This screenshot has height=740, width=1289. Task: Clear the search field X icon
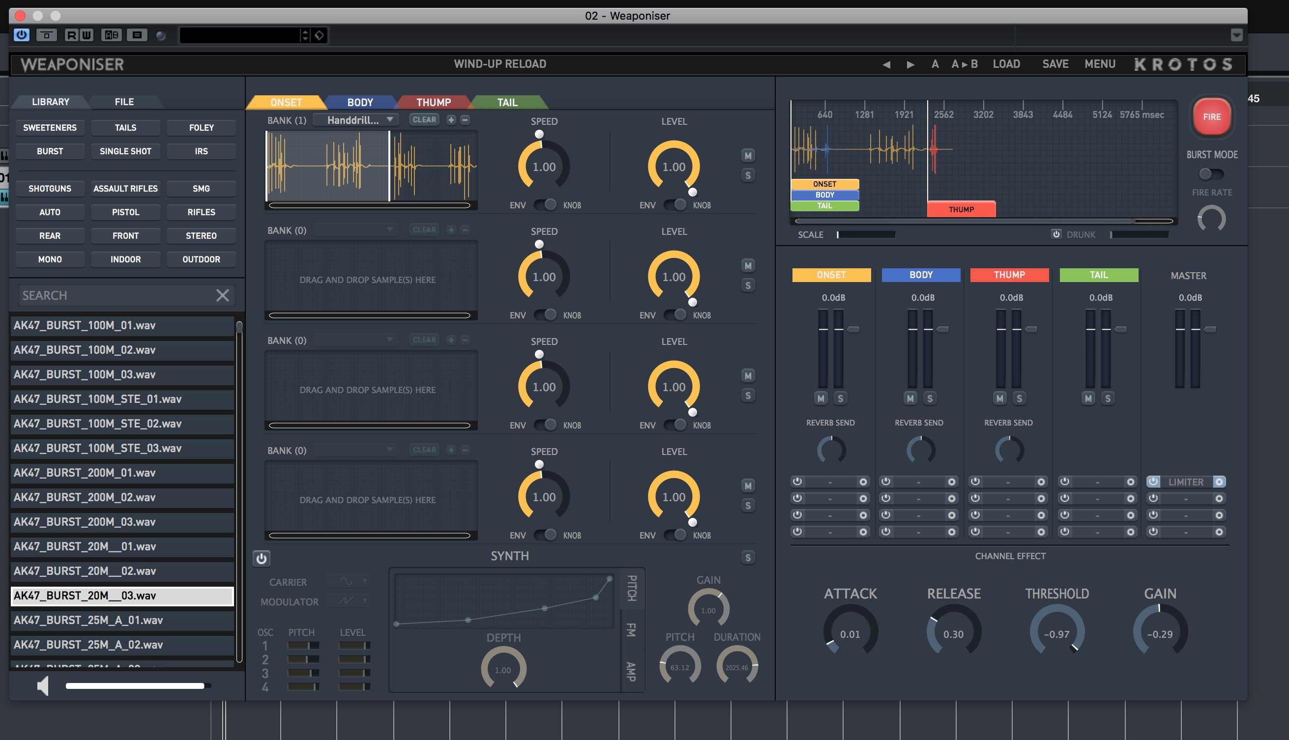(222, 295)
